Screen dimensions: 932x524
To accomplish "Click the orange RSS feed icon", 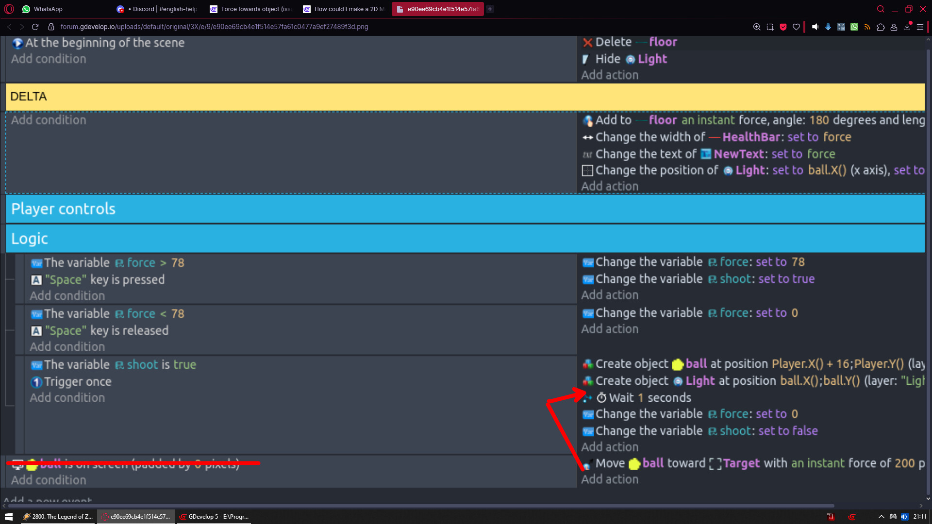I will click(867, 27).
